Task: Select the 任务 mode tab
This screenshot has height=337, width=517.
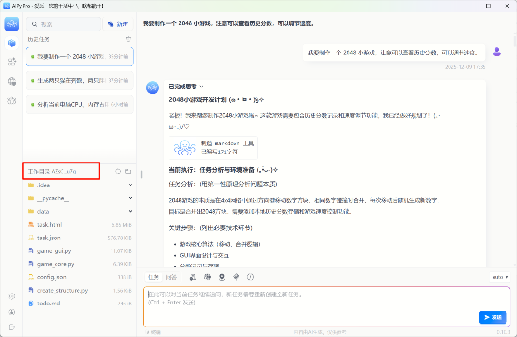Action: point(154,277)
